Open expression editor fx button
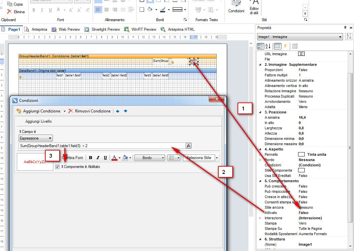 point(189,146)
